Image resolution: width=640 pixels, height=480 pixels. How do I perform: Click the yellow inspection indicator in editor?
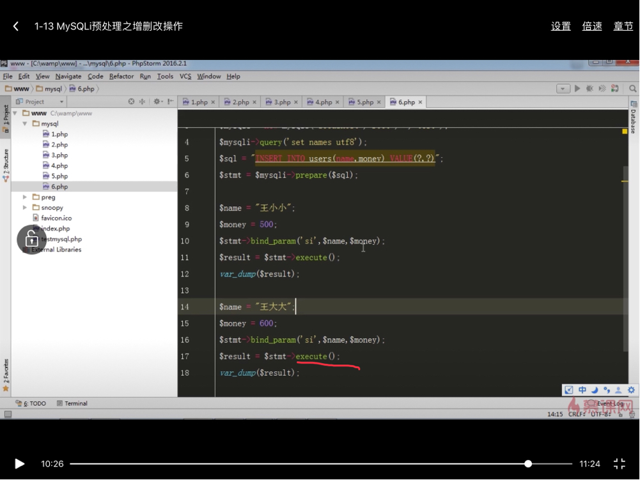625,132
